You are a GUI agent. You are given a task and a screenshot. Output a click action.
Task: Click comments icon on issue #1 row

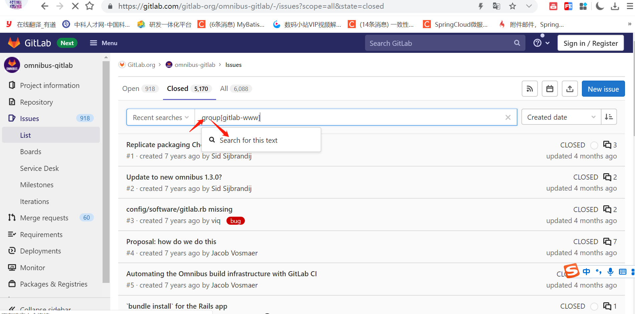pos(607,145)
